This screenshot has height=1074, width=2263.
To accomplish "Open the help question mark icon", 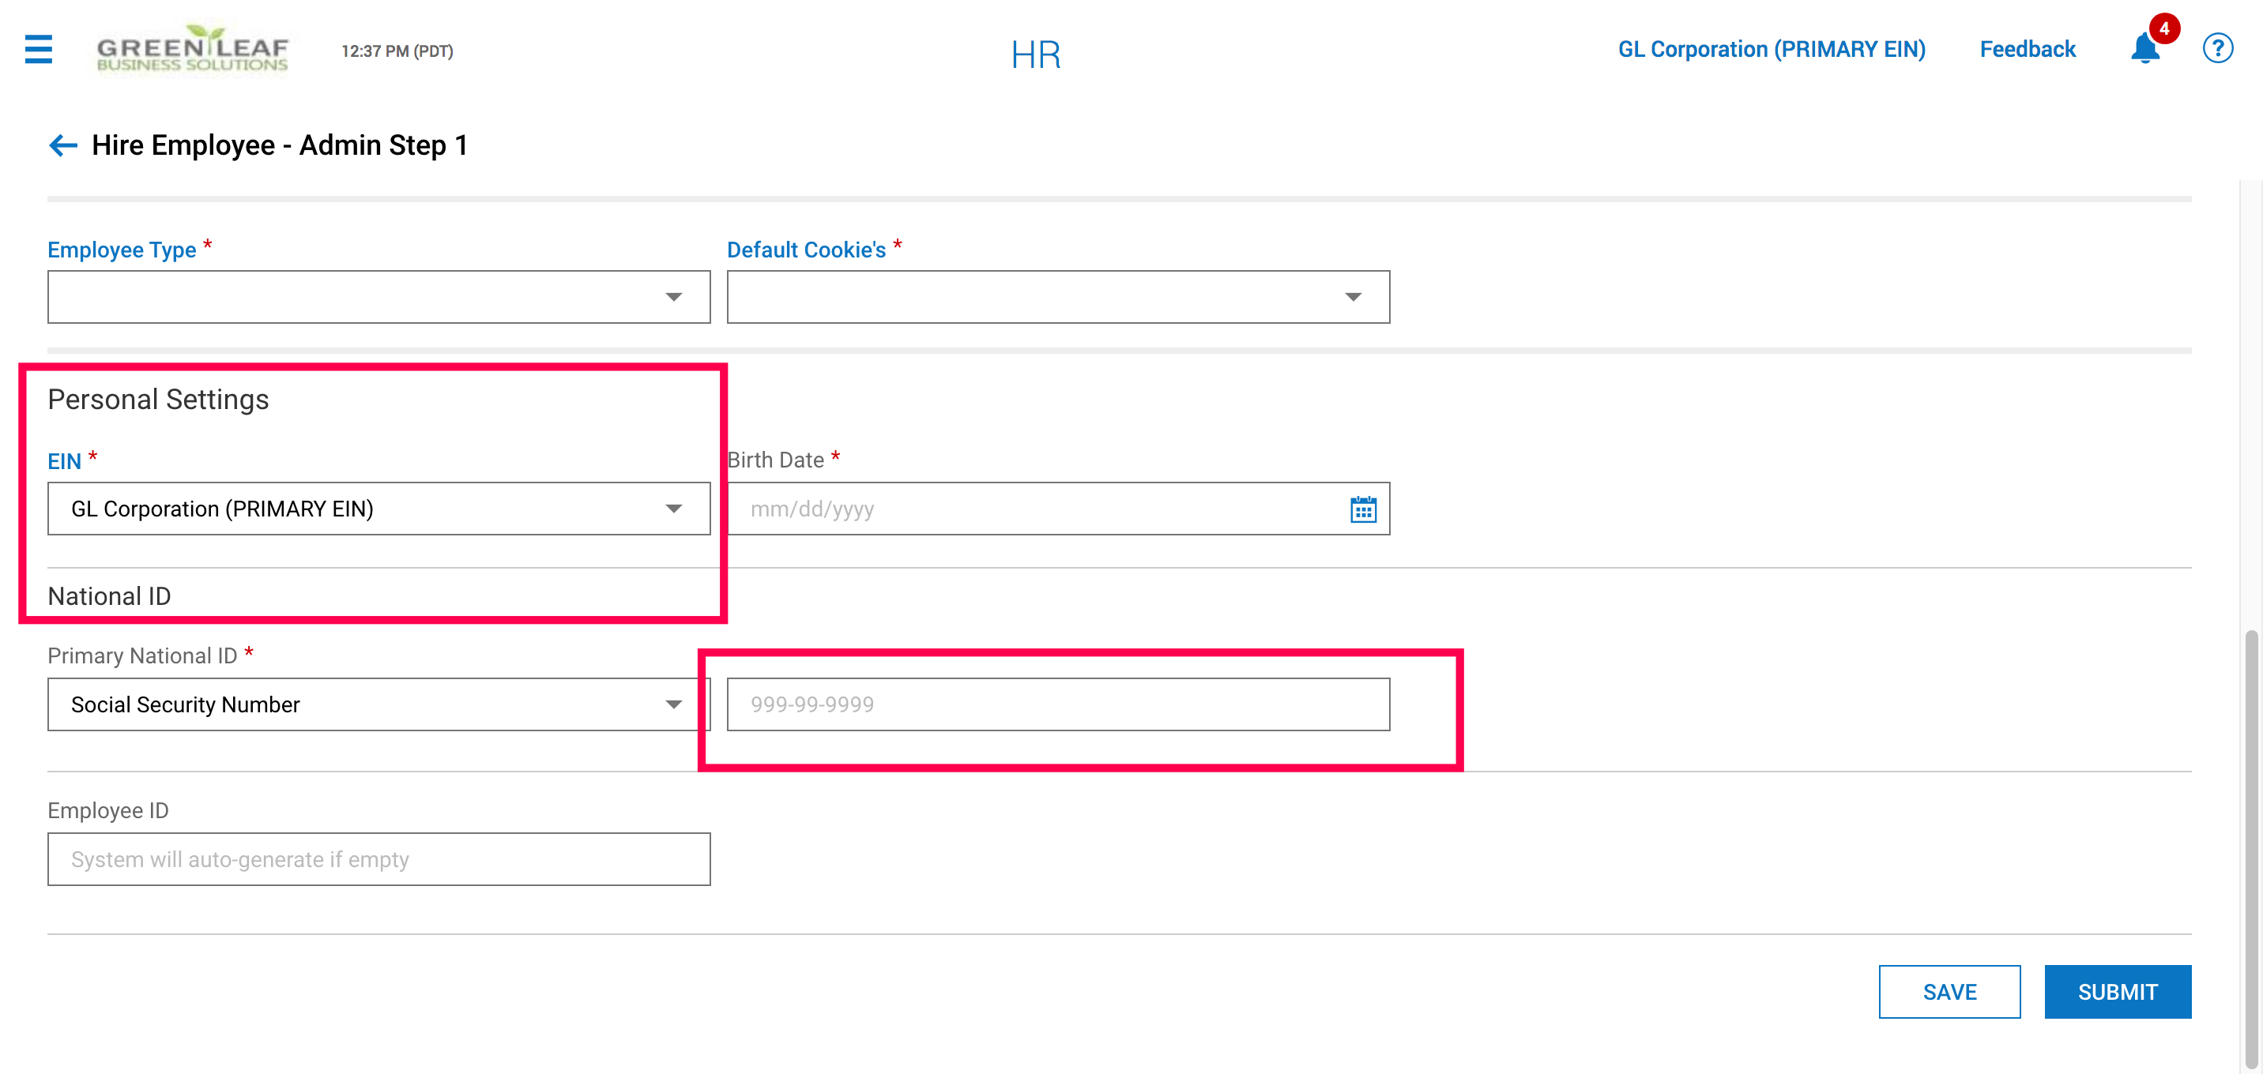I will (2216, 48).
